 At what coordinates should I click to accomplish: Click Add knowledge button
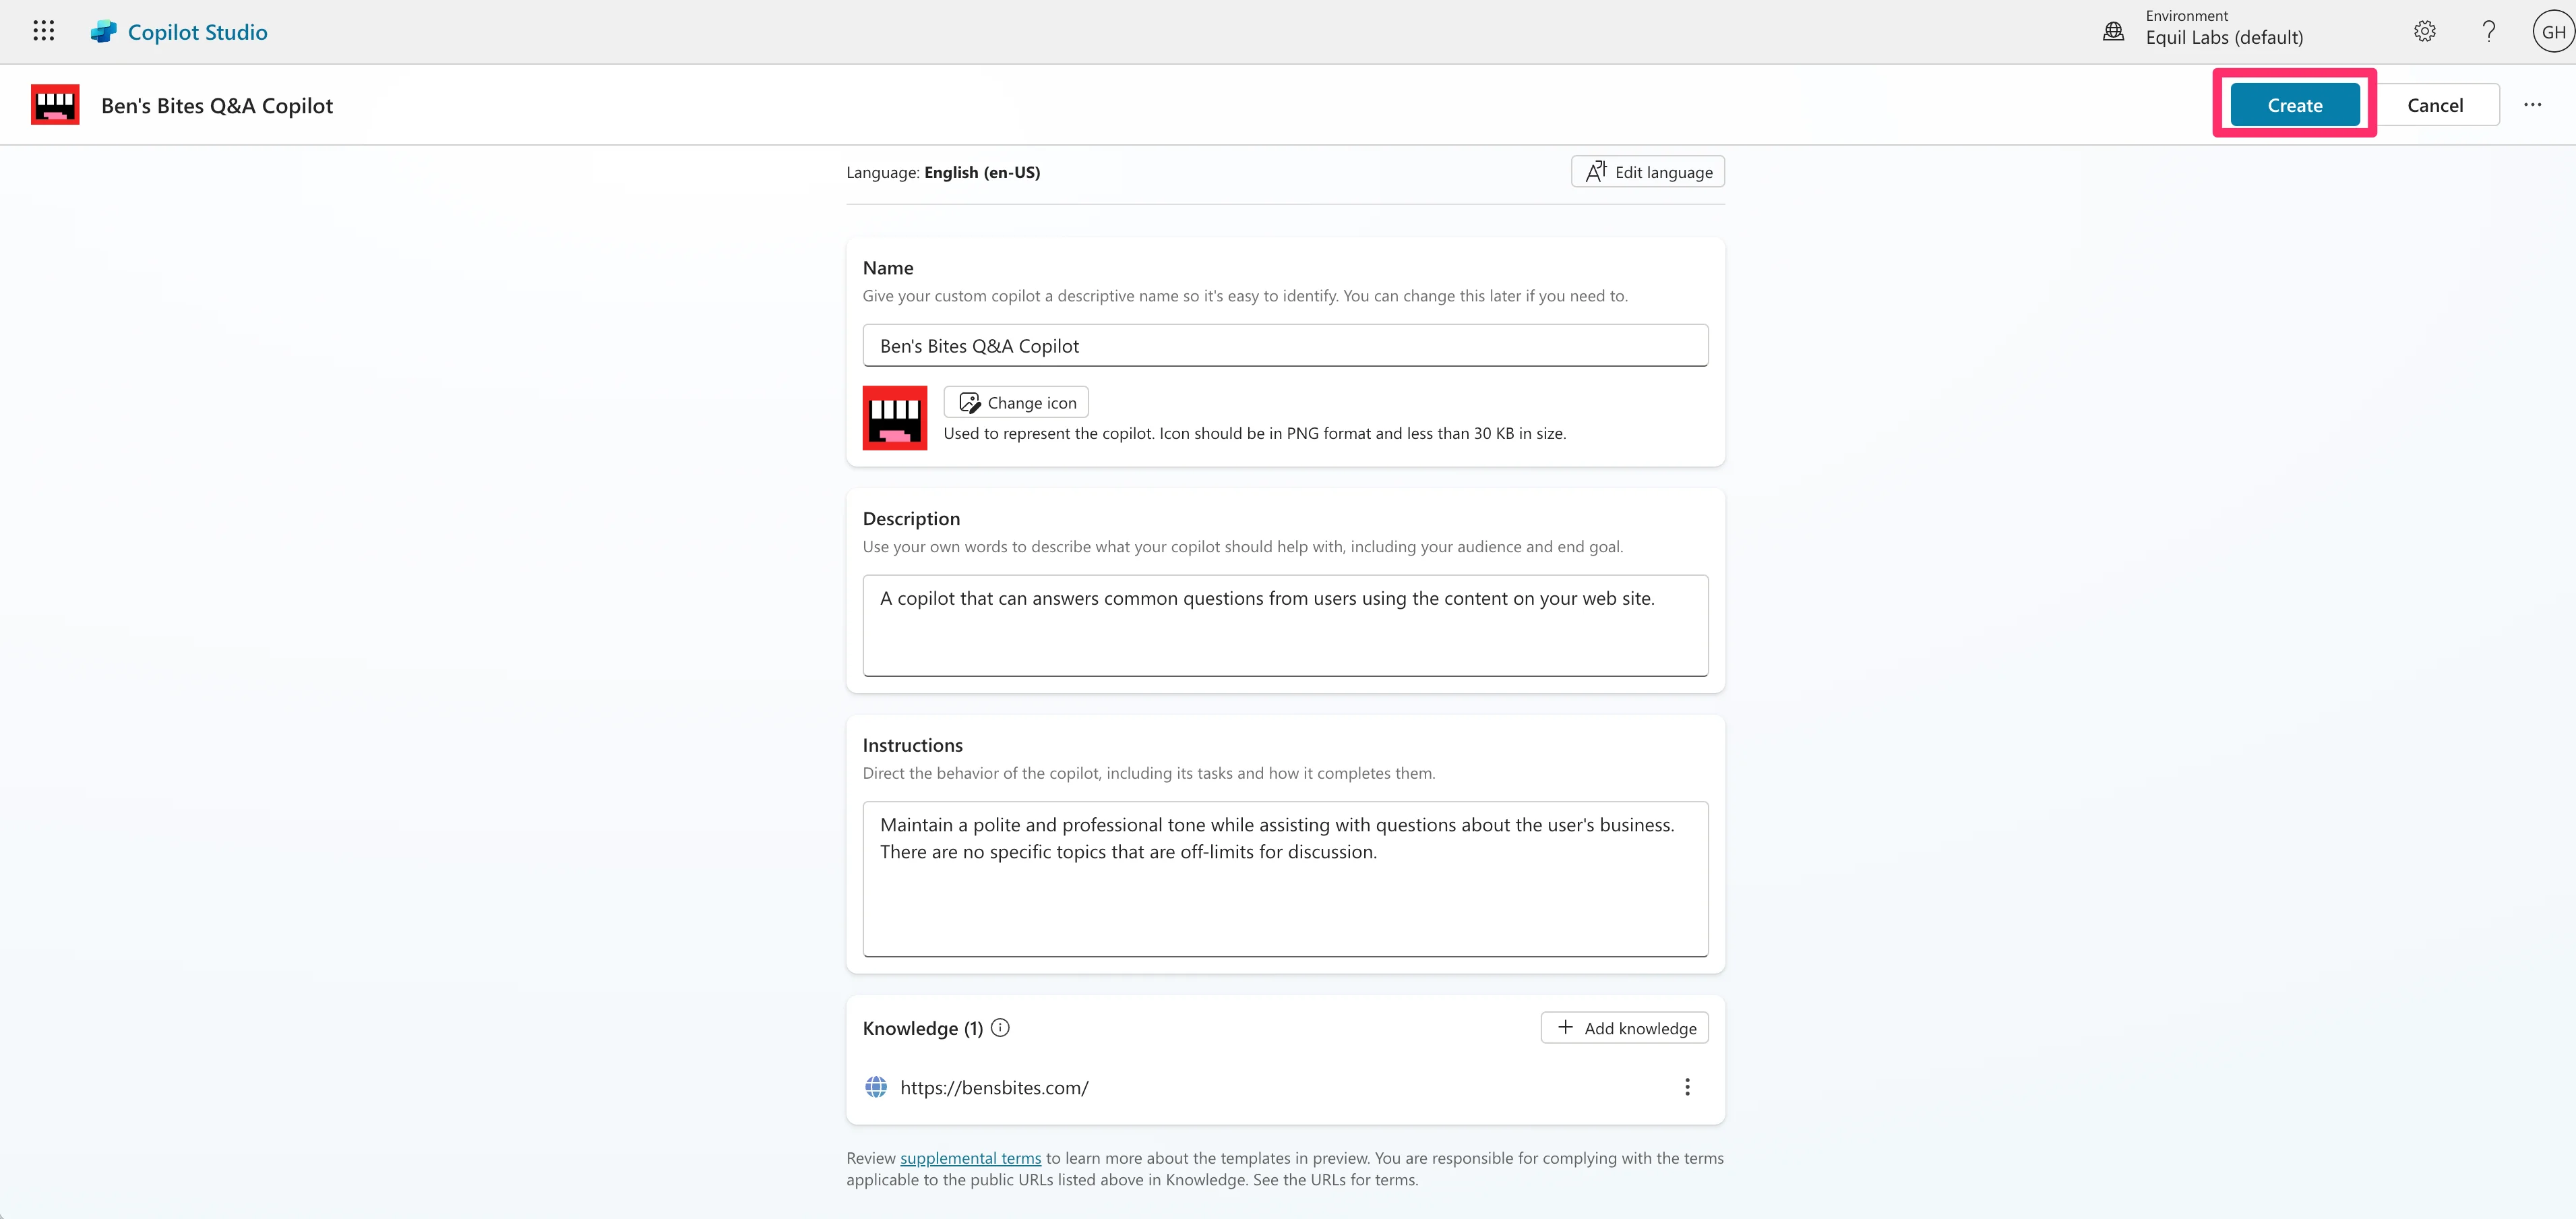coord(1624,1028)
